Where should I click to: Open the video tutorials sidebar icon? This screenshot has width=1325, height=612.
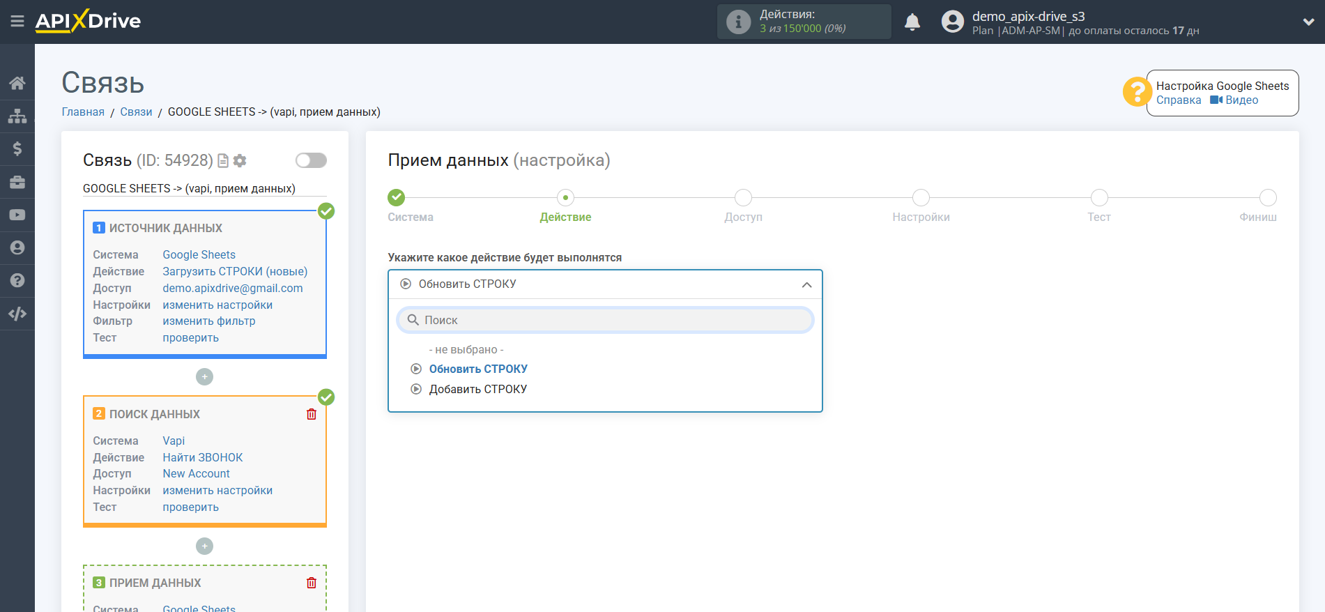tap(17, 215)
